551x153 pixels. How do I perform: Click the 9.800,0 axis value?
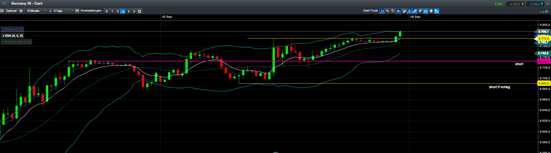(545, 25)
